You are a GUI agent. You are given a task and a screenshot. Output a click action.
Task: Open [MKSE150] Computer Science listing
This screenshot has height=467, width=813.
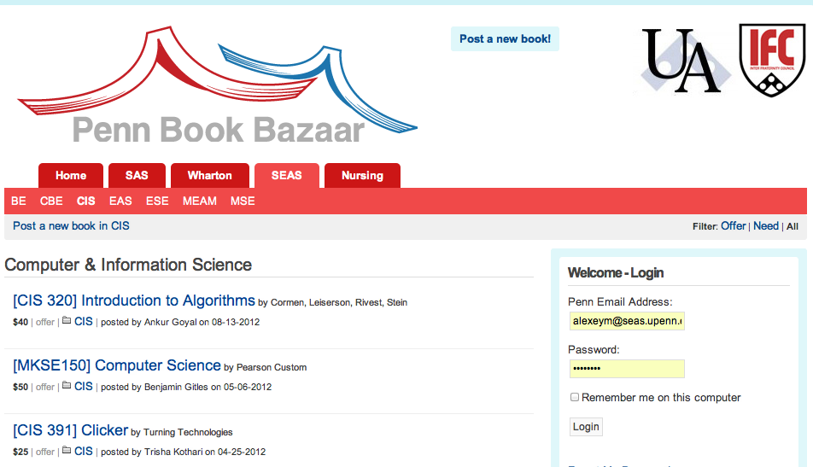pos(117,365)
